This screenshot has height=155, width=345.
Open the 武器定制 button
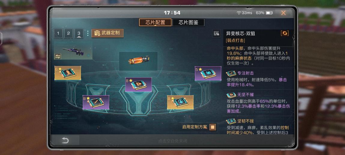coord(107,33)
